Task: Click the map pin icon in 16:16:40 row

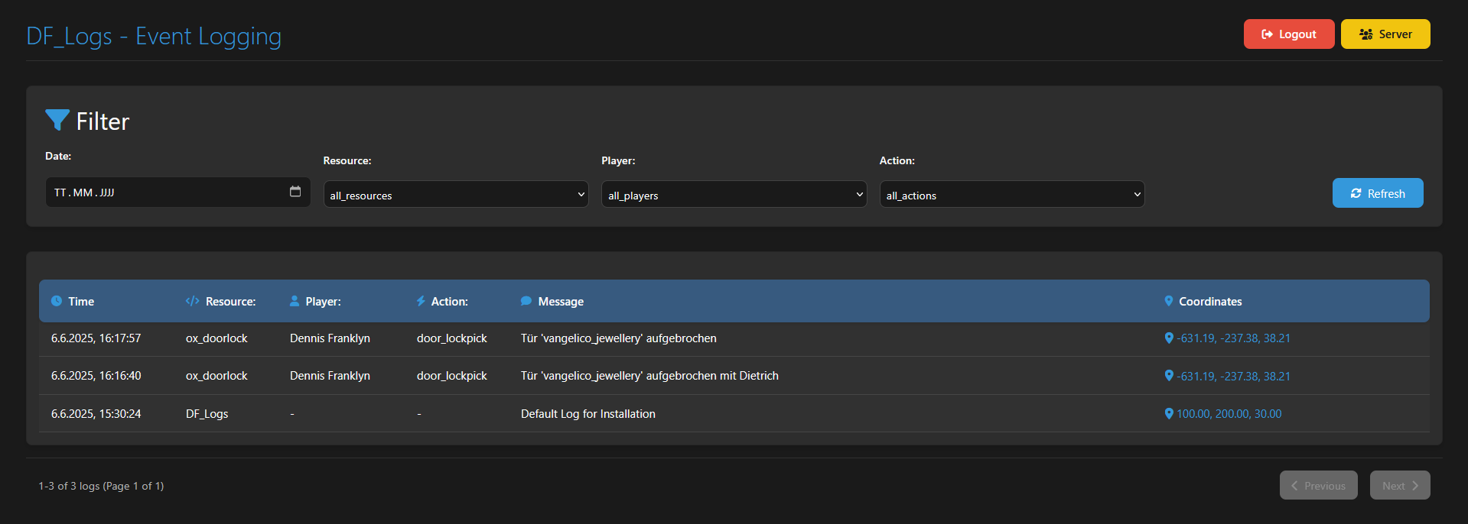Action: [x=1169, y=376]
